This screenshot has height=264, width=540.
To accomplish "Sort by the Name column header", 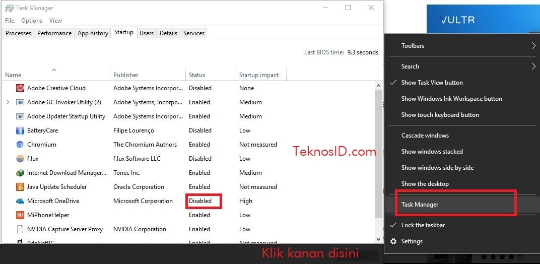I will [56, 75].
